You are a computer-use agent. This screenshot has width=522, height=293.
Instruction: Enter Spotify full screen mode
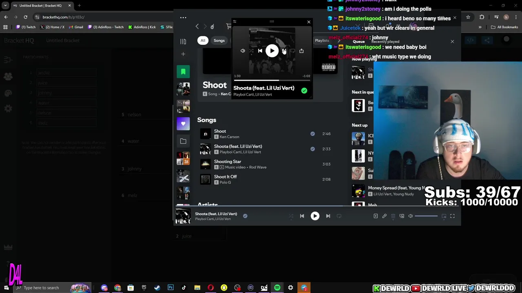[452, 216]
